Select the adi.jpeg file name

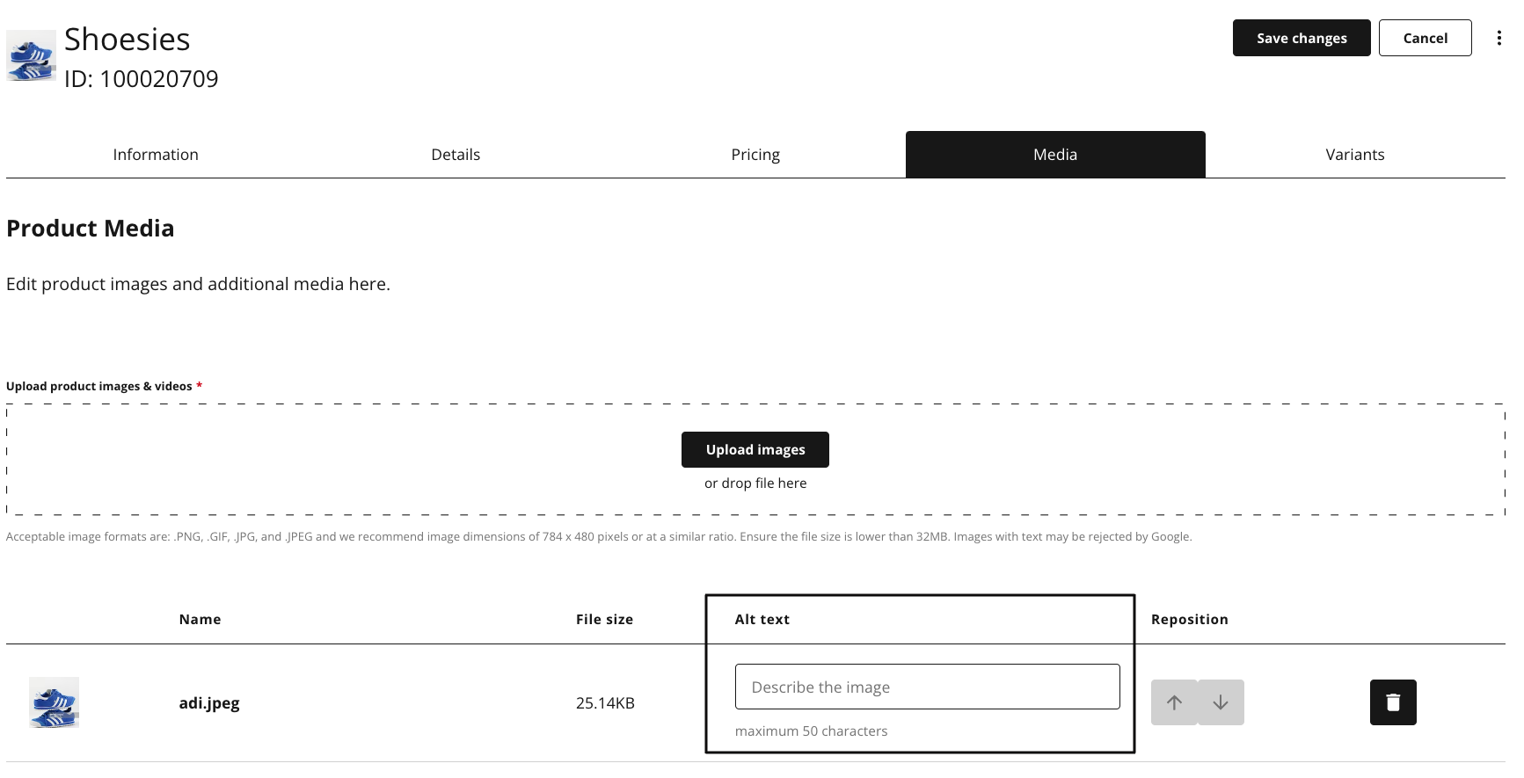(209, 702)
